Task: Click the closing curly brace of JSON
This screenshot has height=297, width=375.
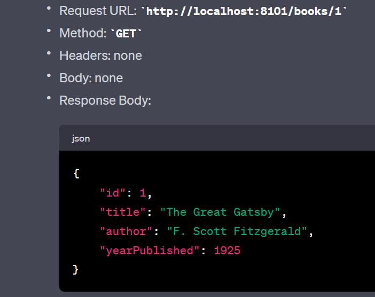Action: tap(75, 270)
